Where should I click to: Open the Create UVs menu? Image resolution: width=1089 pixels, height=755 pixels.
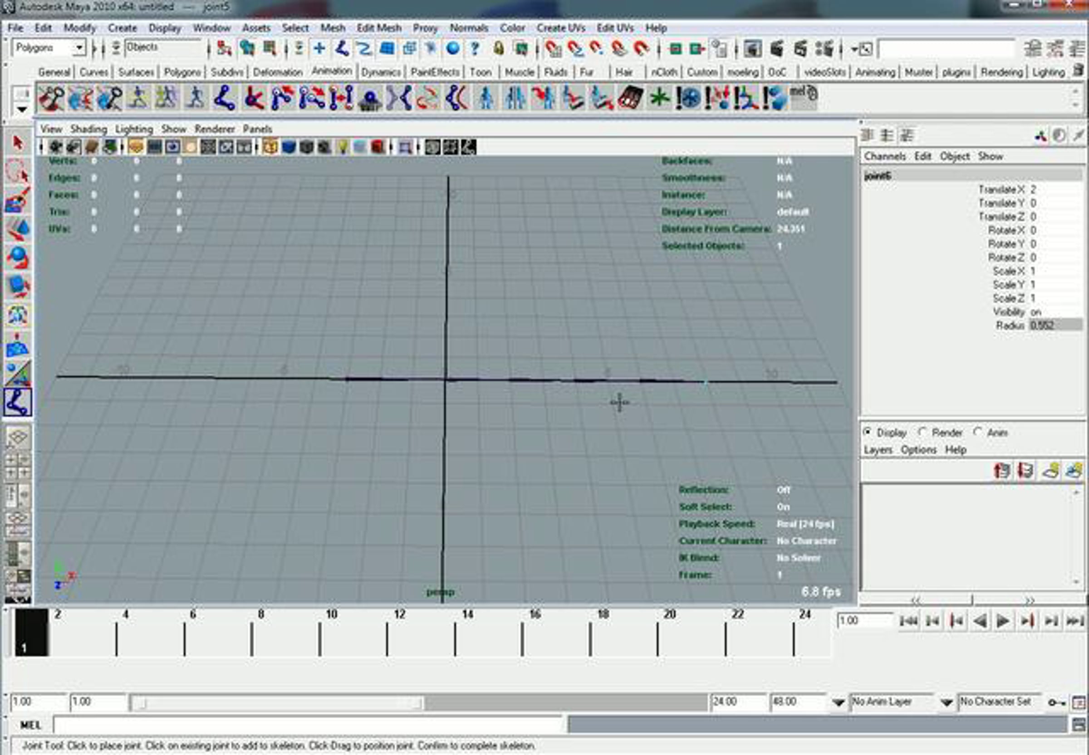tap(560, 28)
